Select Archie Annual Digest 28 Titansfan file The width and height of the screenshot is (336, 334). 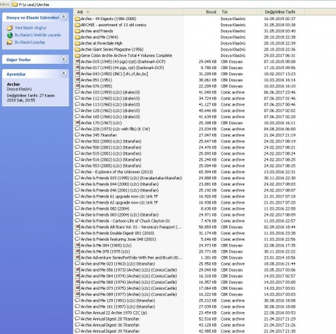click(110, 319)
